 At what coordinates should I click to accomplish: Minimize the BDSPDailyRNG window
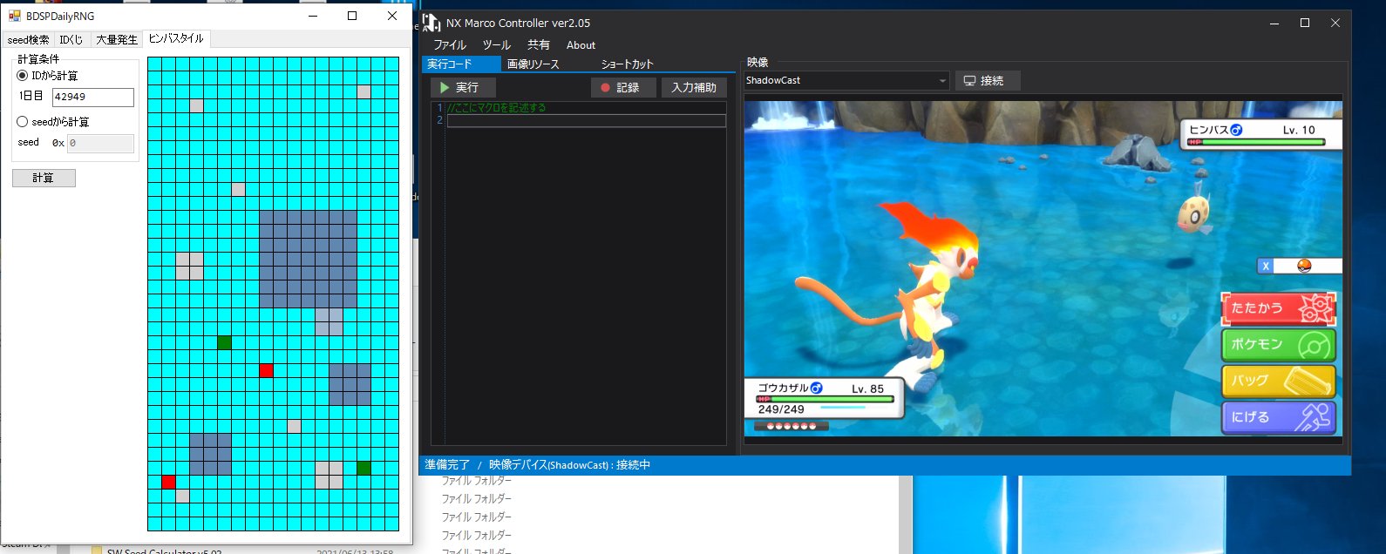(x=313, y=16)
